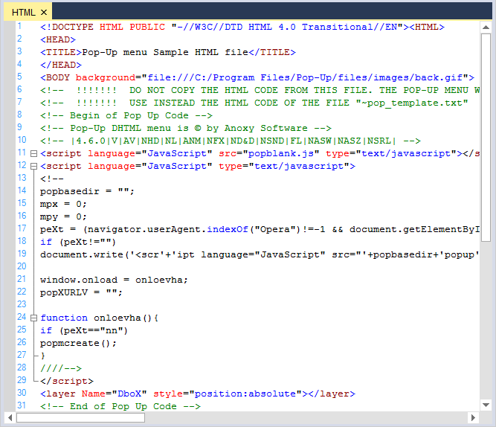Collapse the function onloevha fold on line 24

pos(33,318)
